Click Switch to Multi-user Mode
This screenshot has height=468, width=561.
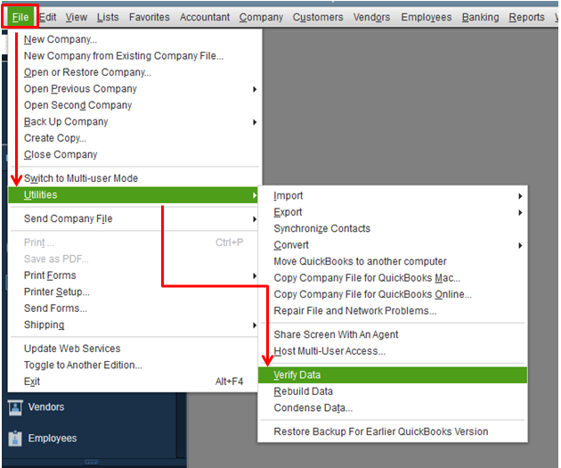pos(134,178)
